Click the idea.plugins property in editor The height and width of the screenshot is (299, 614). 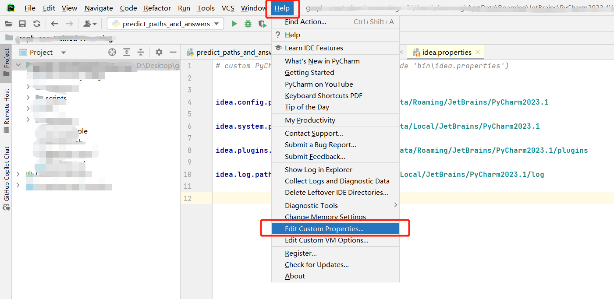(x=244, y=150)
